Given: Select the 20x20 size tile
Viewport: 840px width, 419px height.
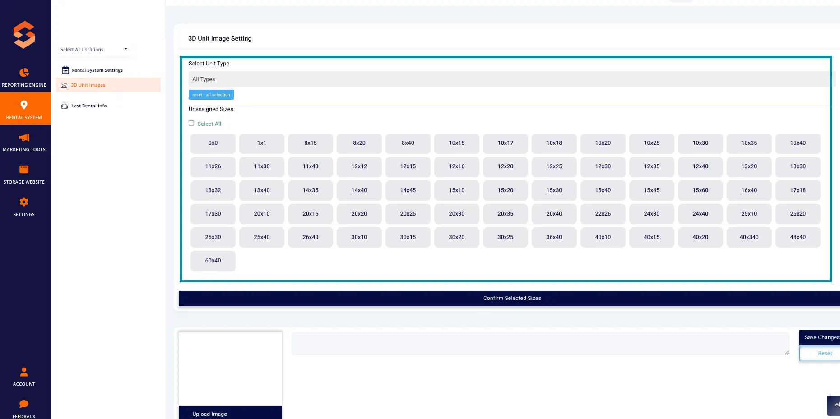Looking at the screenshot, I should 359,214.
